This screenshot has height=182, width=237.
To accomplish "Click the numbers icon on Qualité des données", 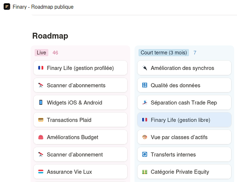I will coord(144,86).
